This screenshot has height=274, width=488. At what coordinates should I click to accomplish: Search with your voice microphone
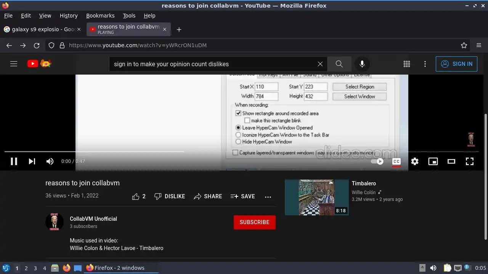pyautogui.click(x=362, y=64)
